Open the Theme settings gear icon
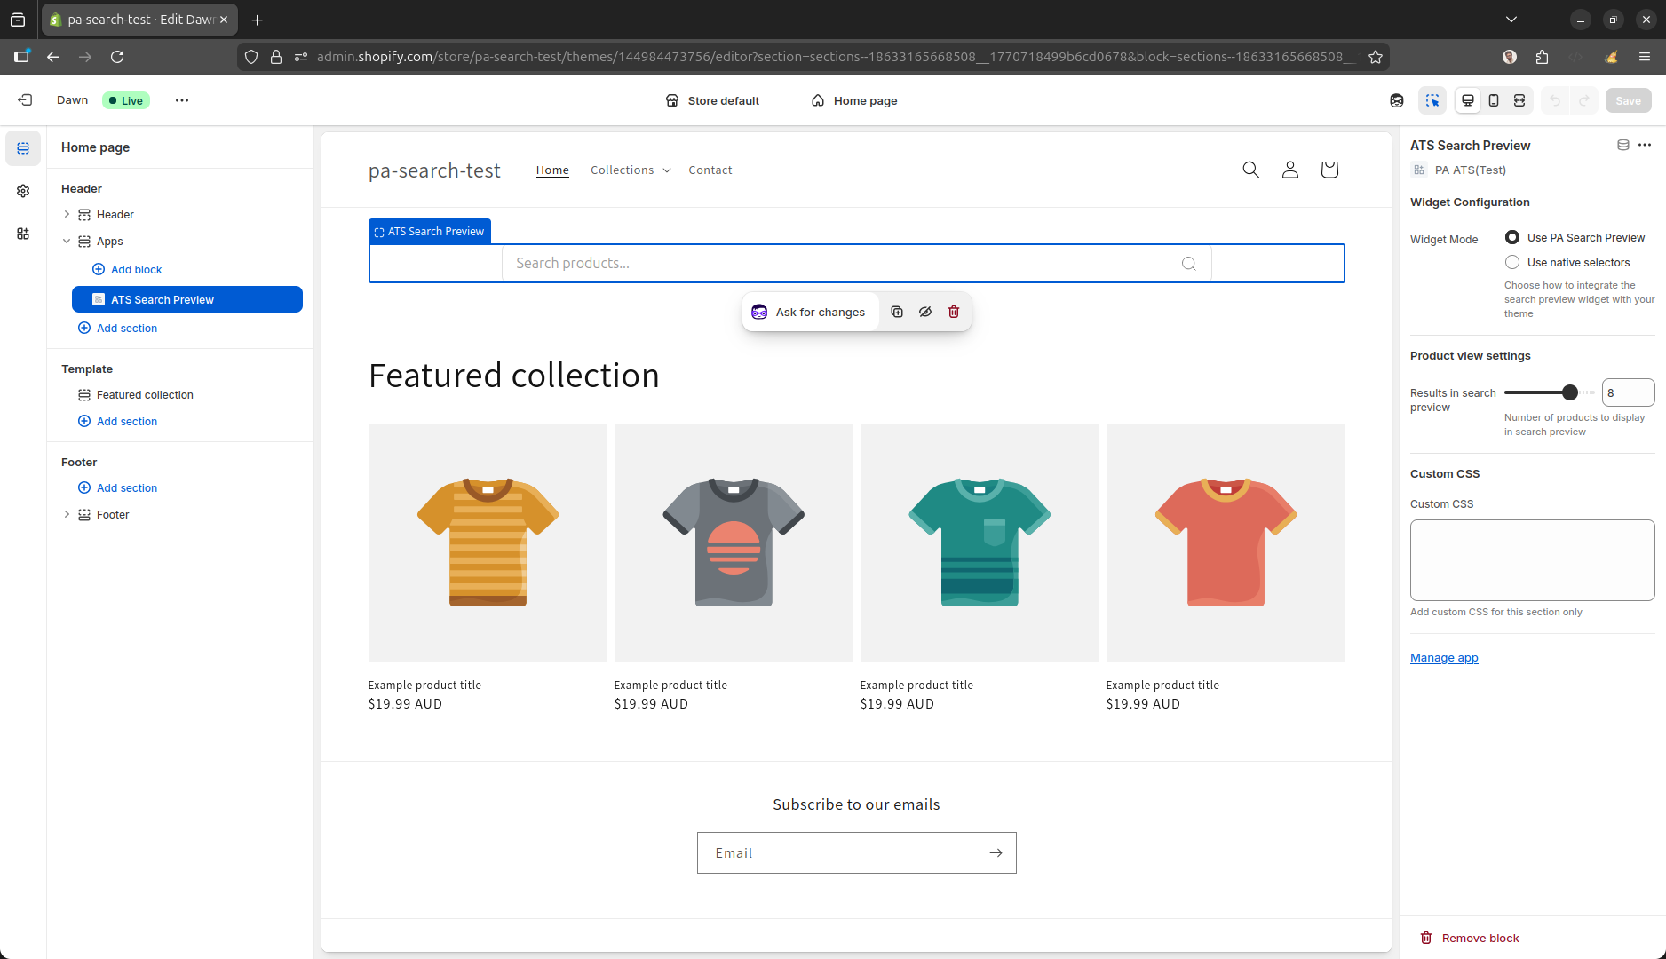This screenshot has height=959, width=1666. click(x=23, y=191)
